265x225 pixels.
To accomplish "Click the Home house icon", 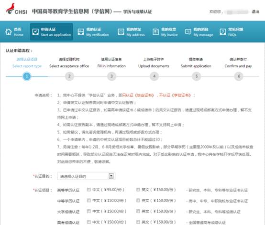I will click(x=9, y=32).
